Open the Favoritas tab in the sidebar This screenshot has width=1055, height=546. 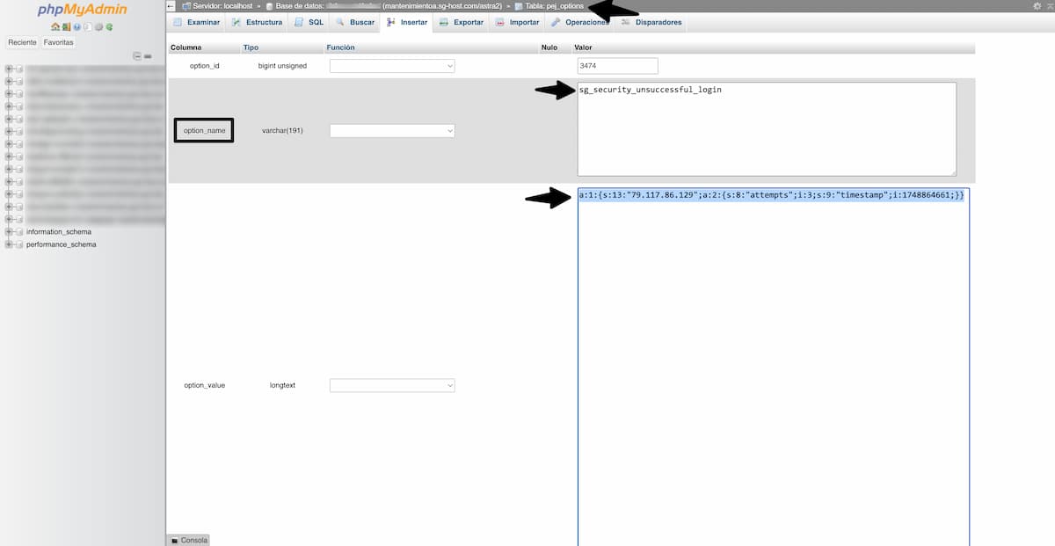point(58,41)
